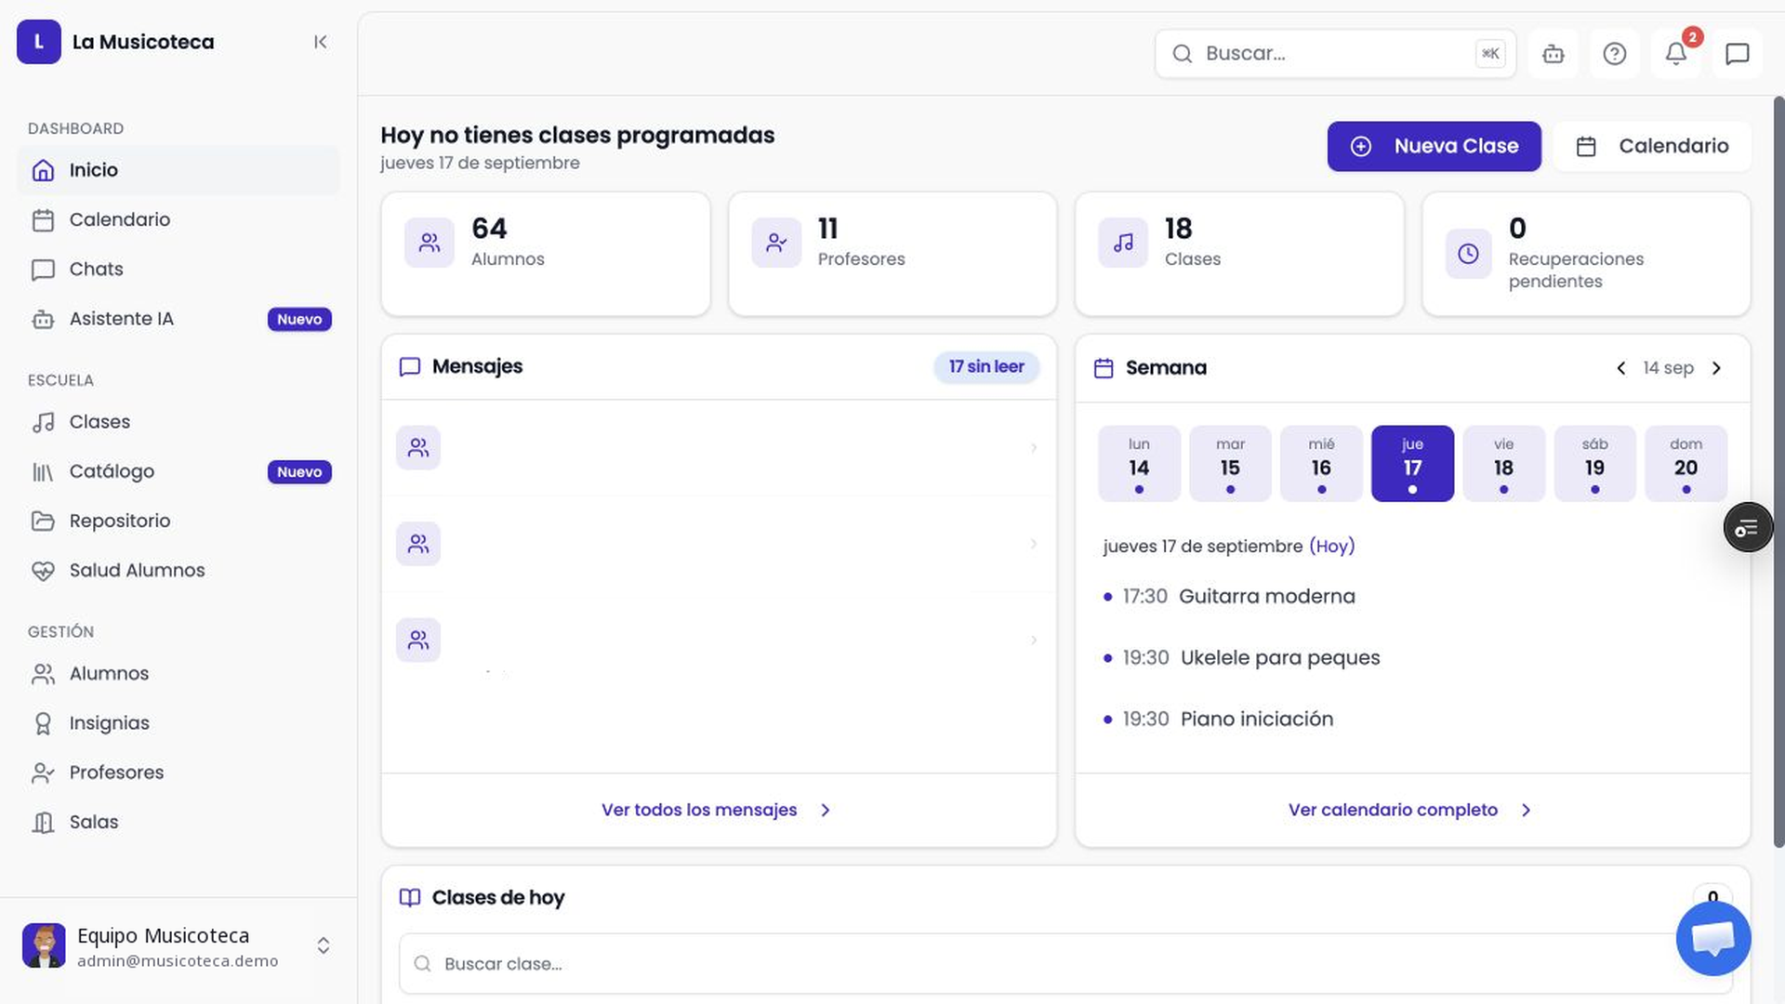Screen dimensions: 1785x1004
Task: Open Alumnos in Gestión section
Action: tap(178, 674)
